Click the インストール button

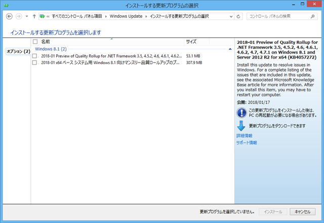tap(273, 212)
